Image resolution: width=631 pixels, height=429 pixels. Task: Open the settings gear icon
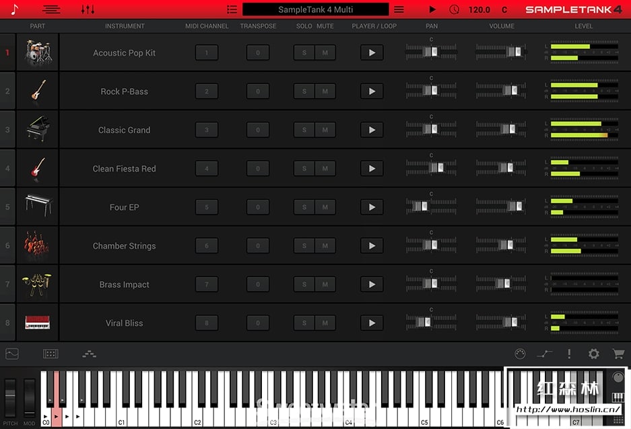click(593, 354)
